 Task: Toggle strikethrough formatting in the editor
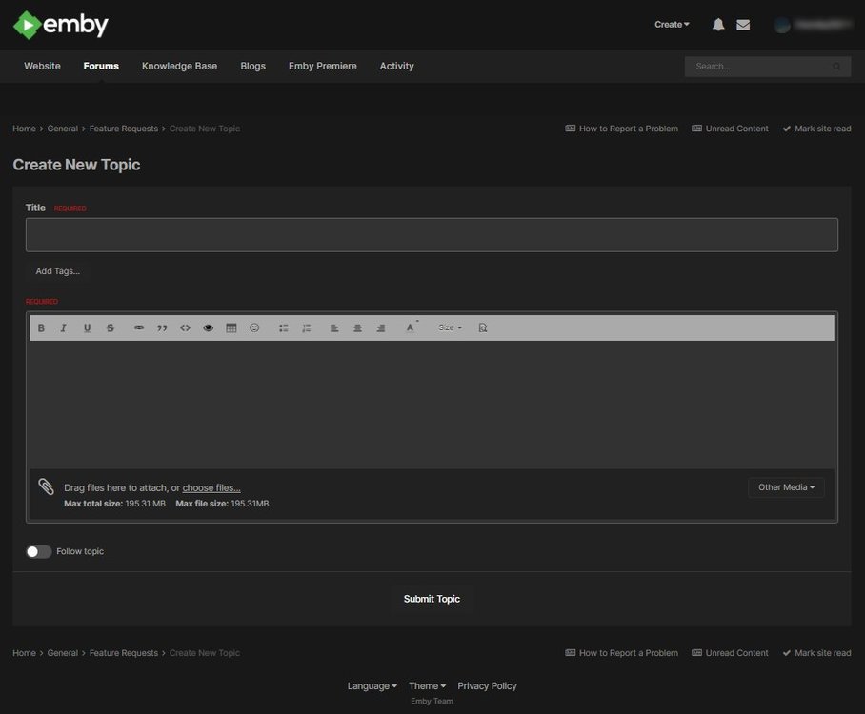[x=111, y=328]
